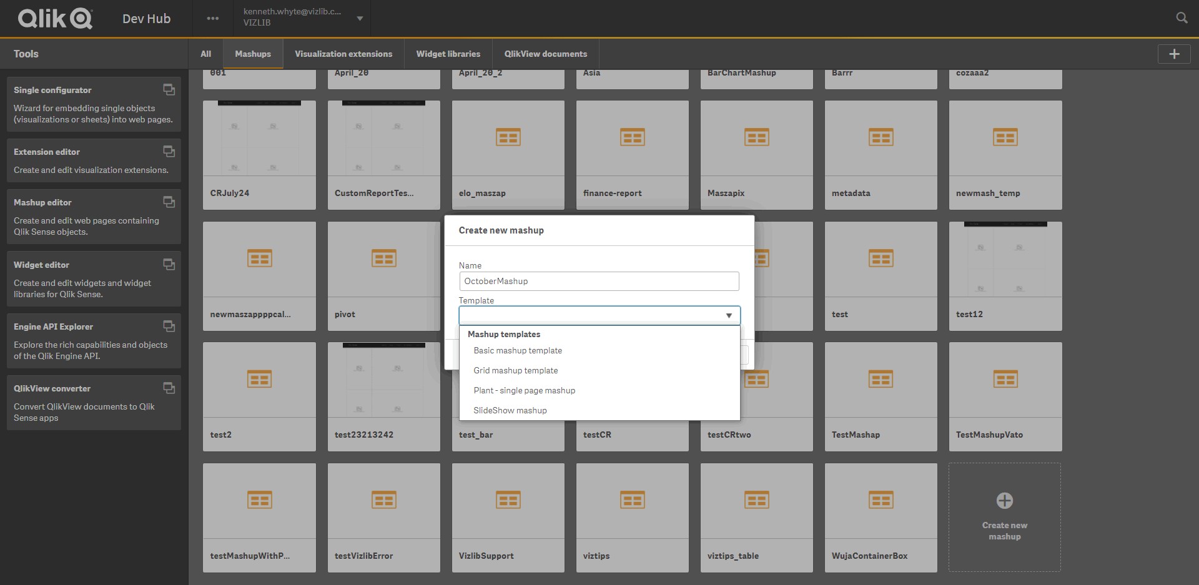Click the Single configurator title

coord(52,90)
